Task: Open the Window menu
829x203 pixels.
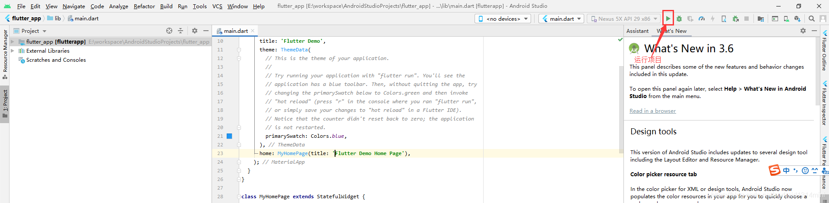Action: coord(237,6)
